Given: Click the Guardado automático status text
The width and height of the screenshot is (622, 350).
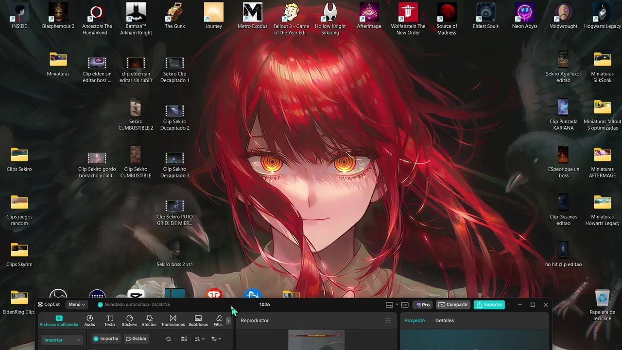Looking at the screenshot, I should pos(134,305).
